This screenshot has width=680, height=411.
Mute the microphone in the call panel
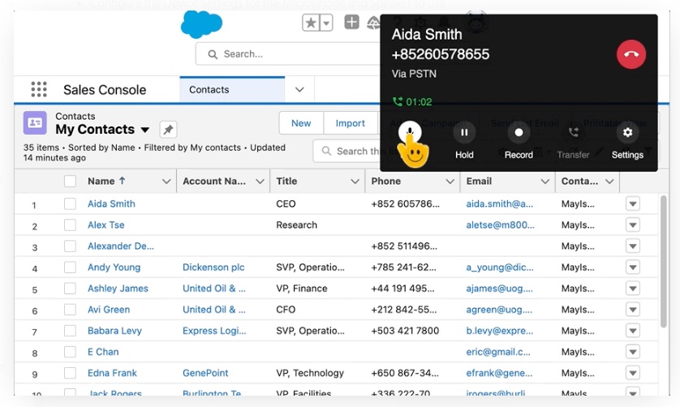pyautogui.click(x=410, y=131)
